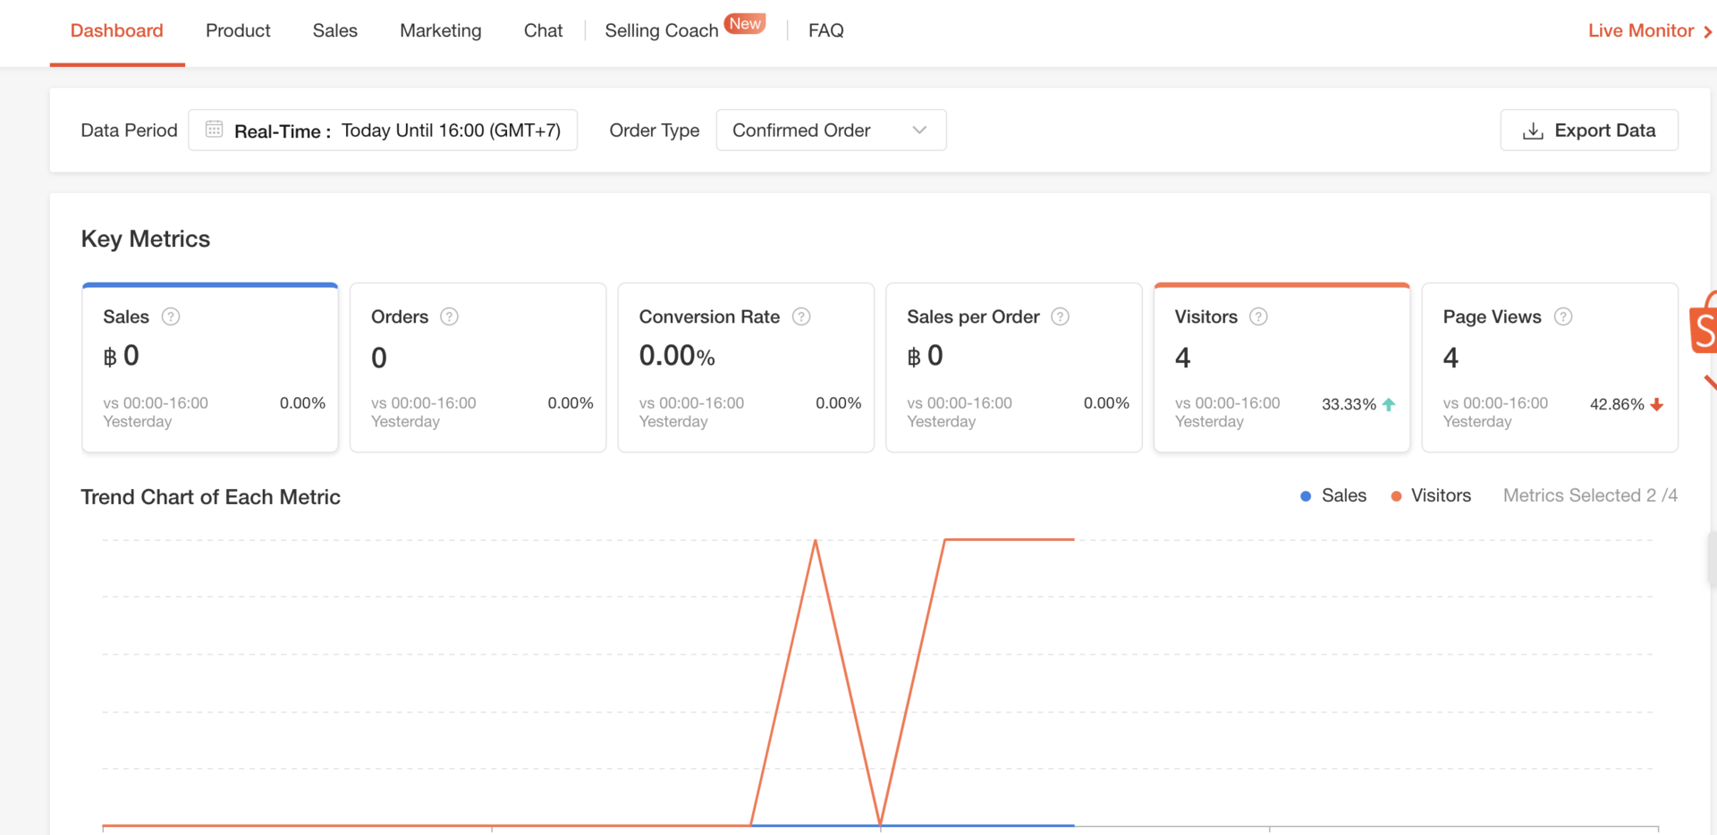Toggle the Orders metric card
Image resolution: width=1717 pixels, height=835 pixels.
point(478,367)
